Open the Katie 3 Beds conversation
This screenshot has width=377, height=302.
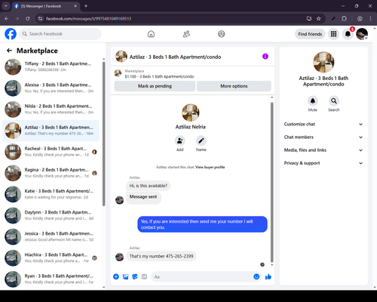coord(51,194)
